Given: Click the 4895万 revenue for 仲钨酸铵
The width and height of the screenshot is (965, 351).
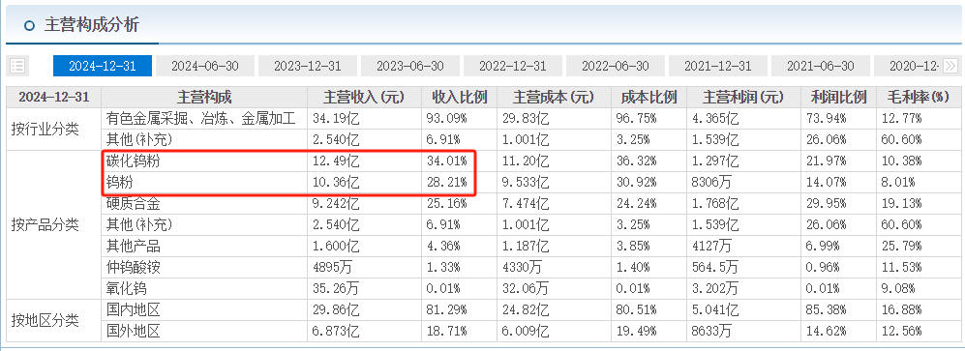Looking at the screenshot, I should [x=332, y=267].
